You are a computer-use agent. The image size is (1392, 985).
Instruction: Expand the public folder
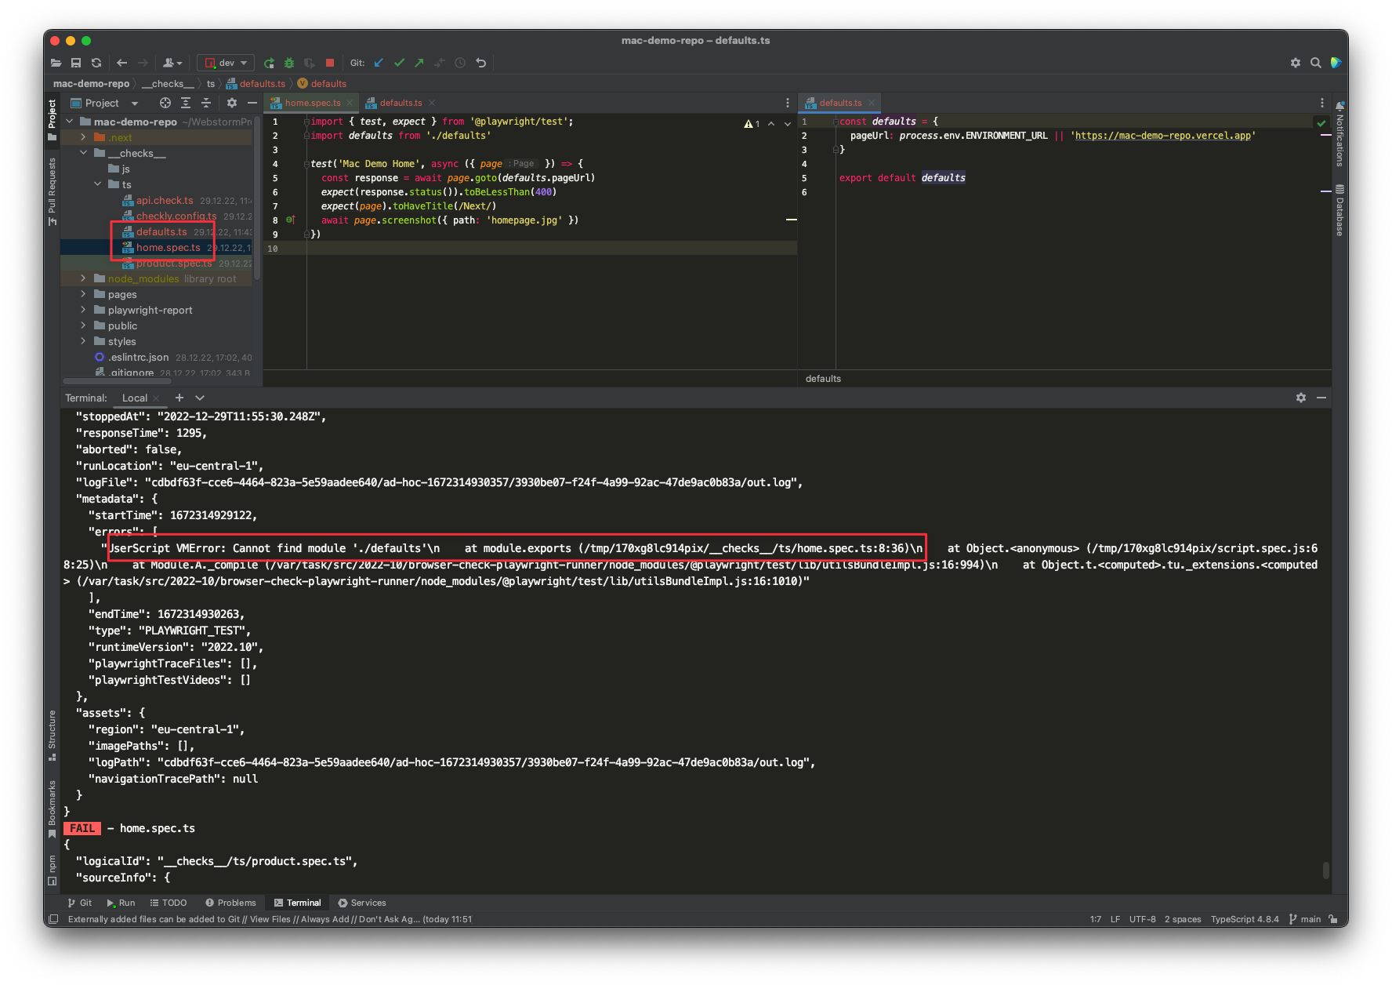point(84,325)
